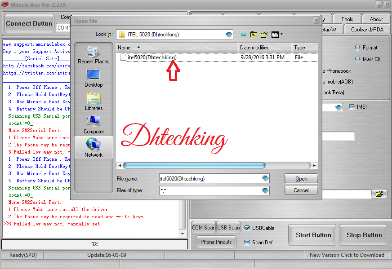Image resolution: width=392 pixels, height=269 pixels.
Task: Click the 9/28/2016 3:31 PM date cell
Action: pyautogui.click(x=263, y=57)
